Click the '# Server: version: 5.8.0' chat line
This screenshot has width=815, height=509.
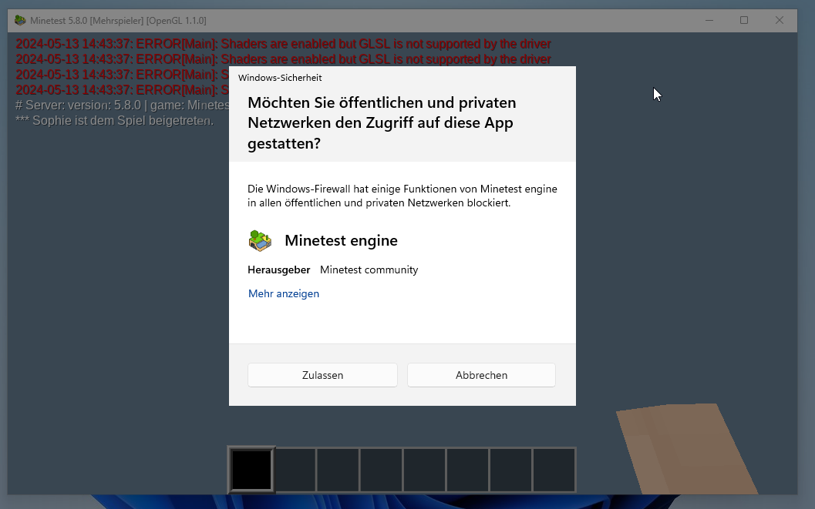[123, 105]
